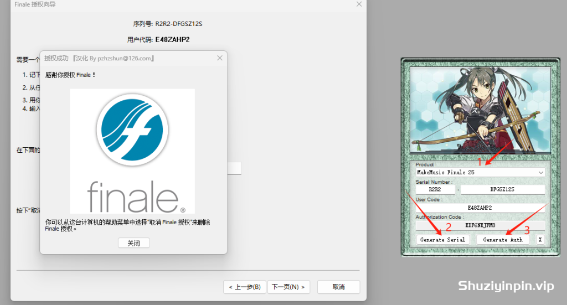The height and width of the screenshot is (305, 567).
Task: Close the 授权成功 dialog with its X
Action: pyautogui.click(x=219, y=58)
